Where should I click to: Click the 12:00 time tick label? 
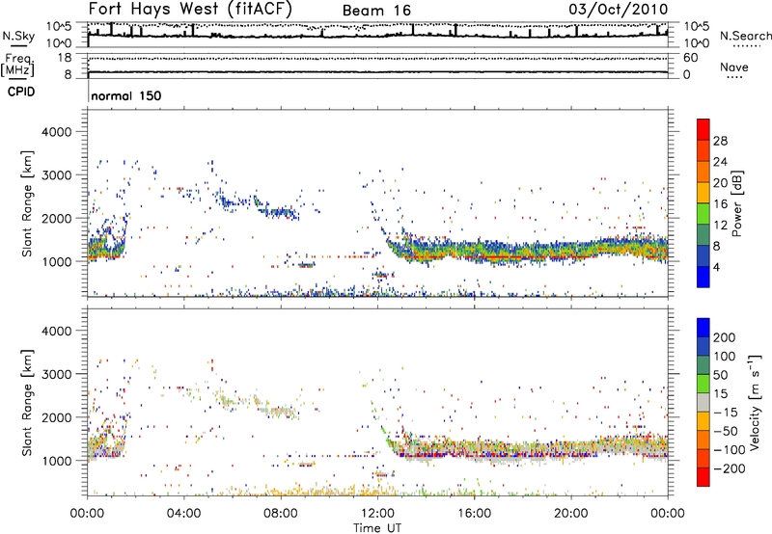tap(377, 514)
